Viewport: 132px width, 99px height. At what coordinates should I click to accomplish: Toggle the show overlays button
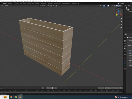108,6
